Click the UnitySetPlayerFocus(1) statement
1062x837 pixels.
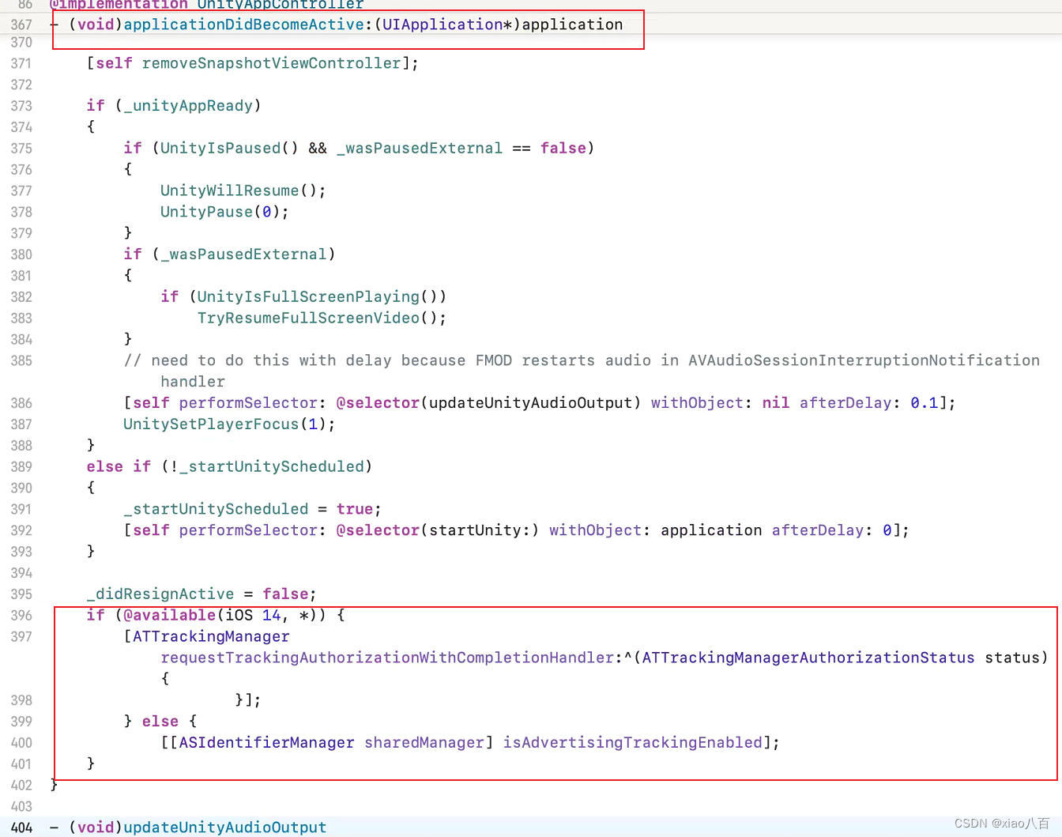229,424
